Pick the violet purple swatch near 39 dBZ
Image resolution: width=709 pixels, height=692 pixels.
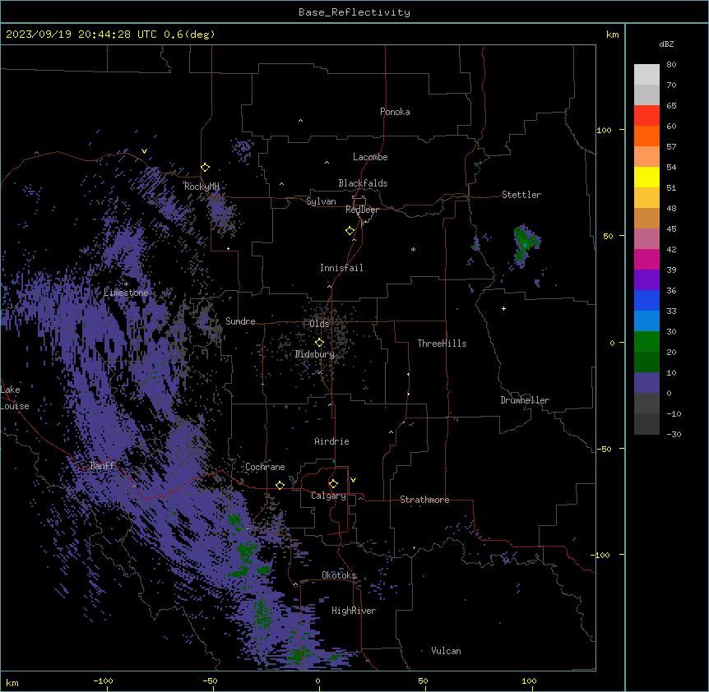click(646, 280)
